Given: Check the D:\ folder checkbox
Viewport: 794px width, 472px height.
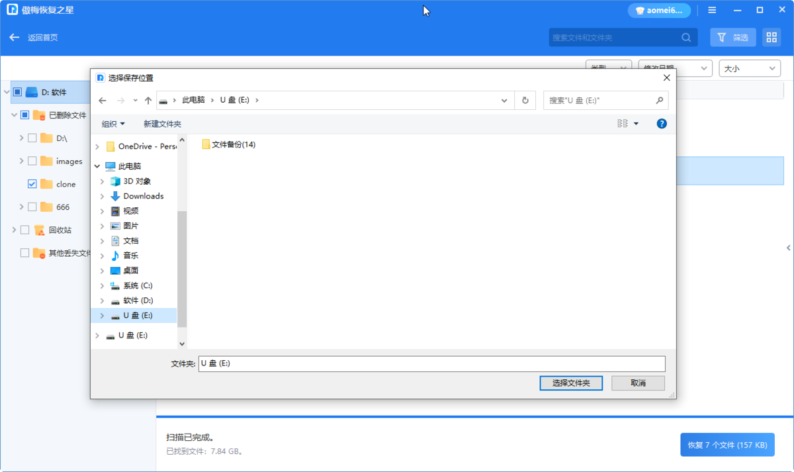Looking at the screenshot, I should 32,138.
